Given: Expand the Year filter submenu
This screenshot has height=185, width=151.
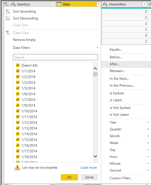Looking at the screenshot, I should [148, 122].
